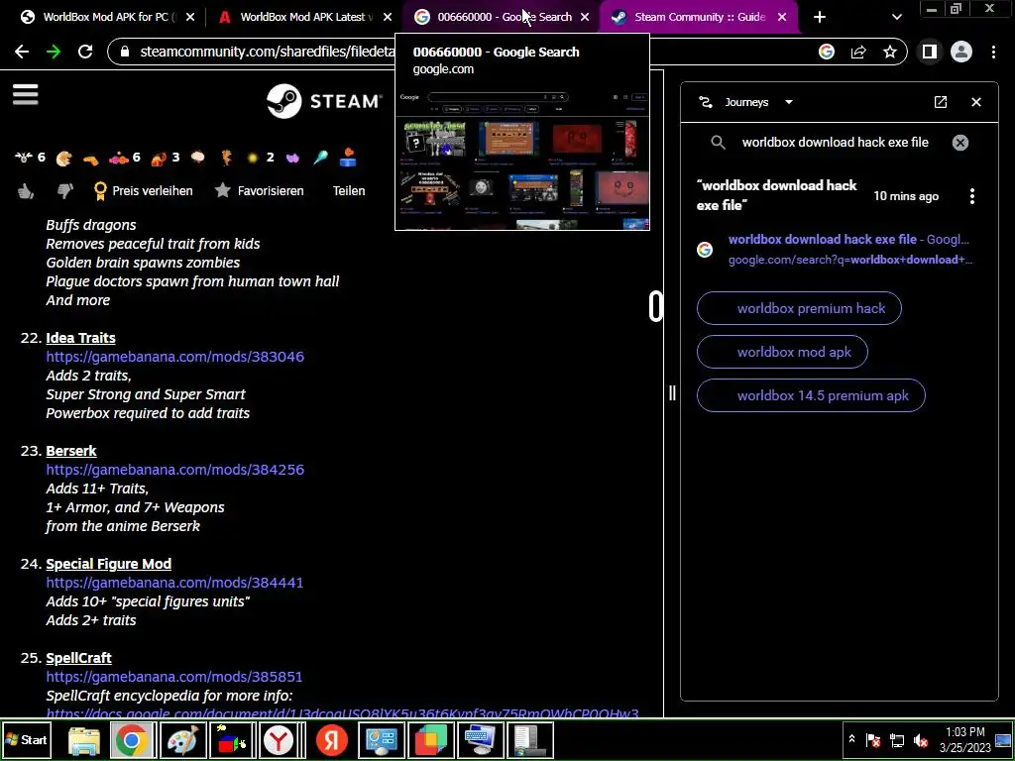The image size is (1015, 761).
Task: Open on-screen keyboard taskbar icon
Action: (x=480, y=739)
